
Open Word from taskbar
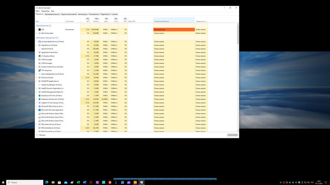tap(84, 182)
